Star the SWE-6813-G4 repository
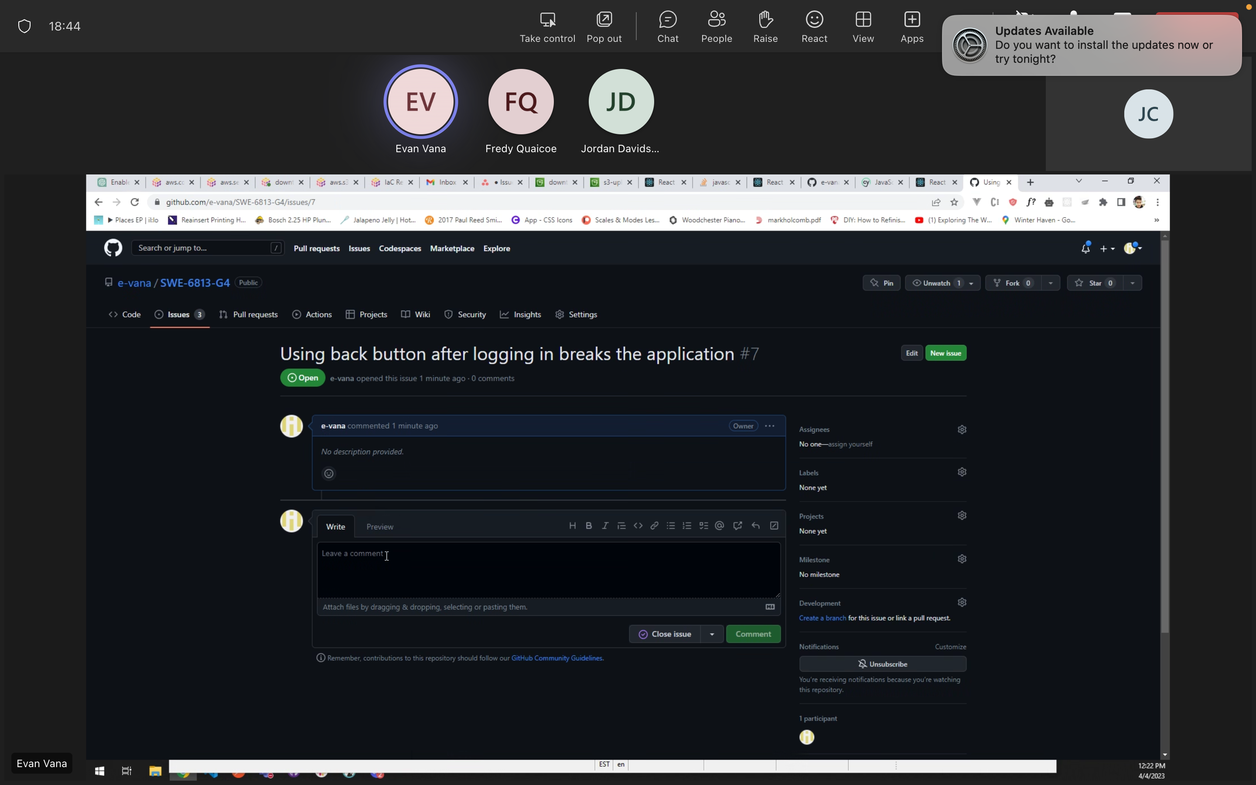 (1095, 283)
